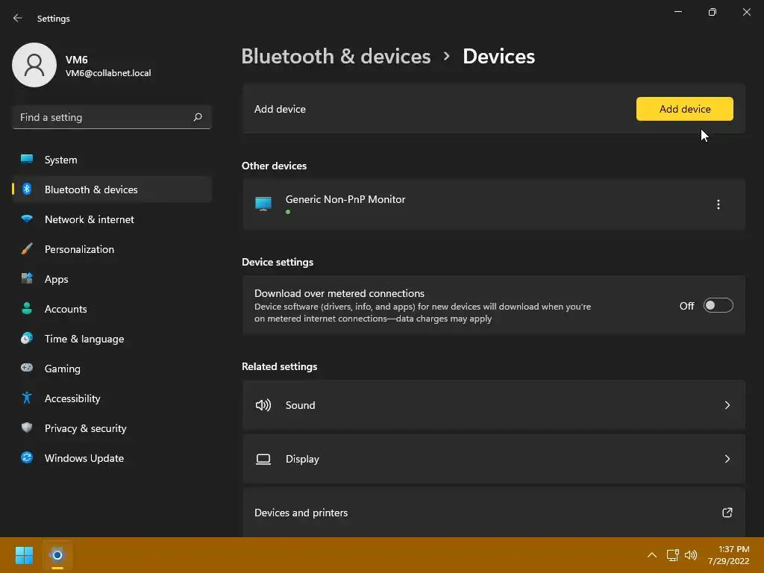Click the volume speaker icon in system tray
This screenshot has width=764, height=573.
coord(691,555)
